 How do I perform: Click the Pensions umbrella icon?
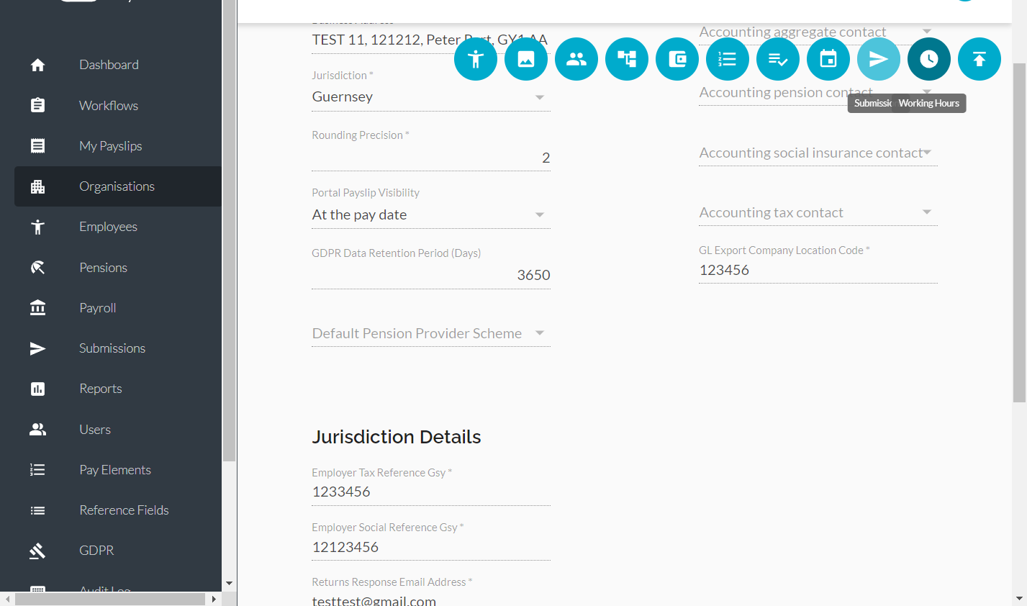(x=38, y=268)
